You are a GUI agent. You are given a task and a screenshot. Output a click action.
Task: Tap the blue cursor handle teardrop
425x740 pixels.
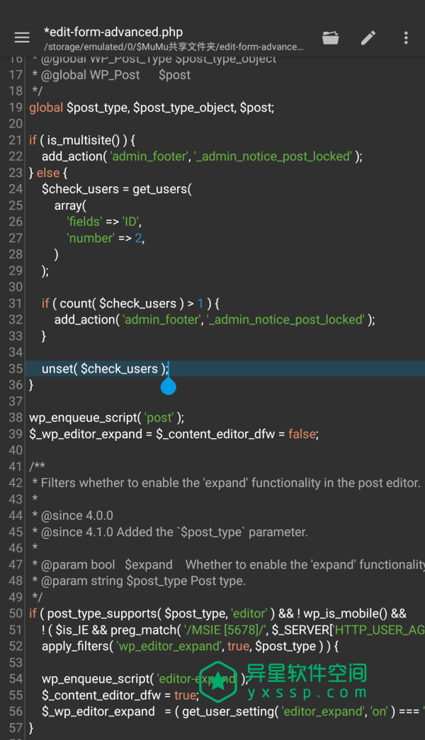pos(168,386)
